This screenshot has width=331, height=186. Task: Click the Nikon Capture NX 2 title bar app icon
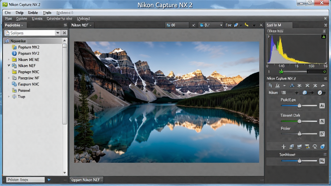point(5,5)
